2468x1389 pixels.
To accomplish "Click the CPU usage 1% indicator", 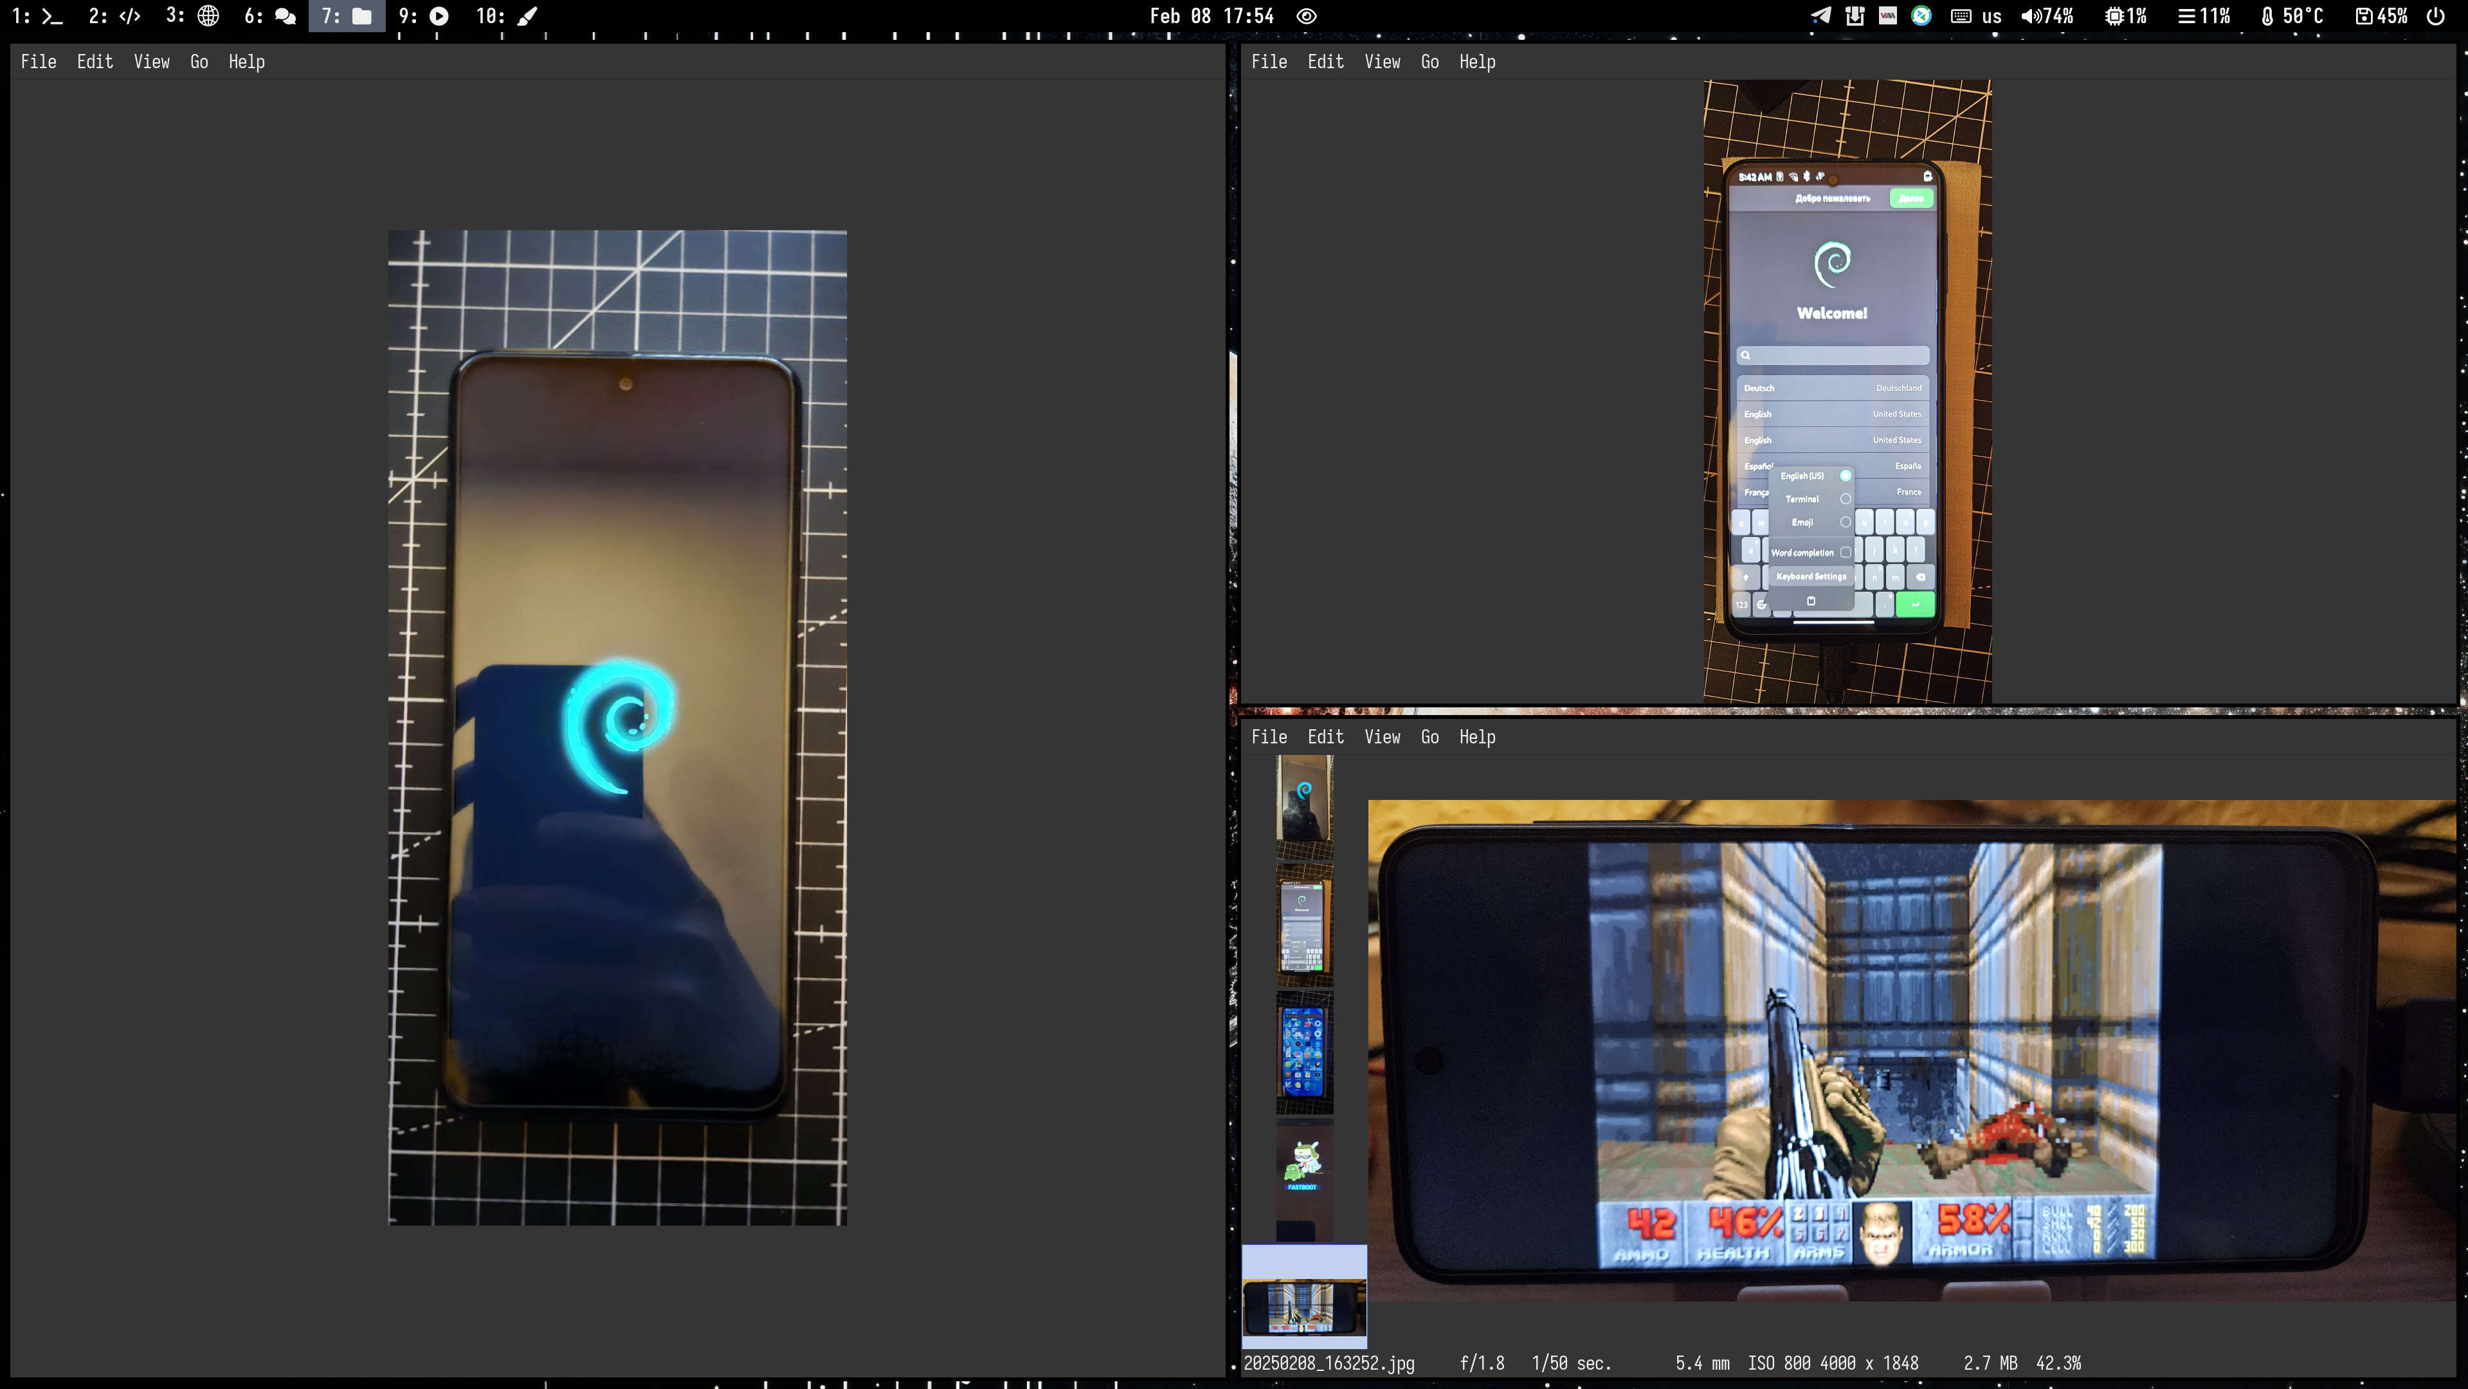I will coord(2126,16).
